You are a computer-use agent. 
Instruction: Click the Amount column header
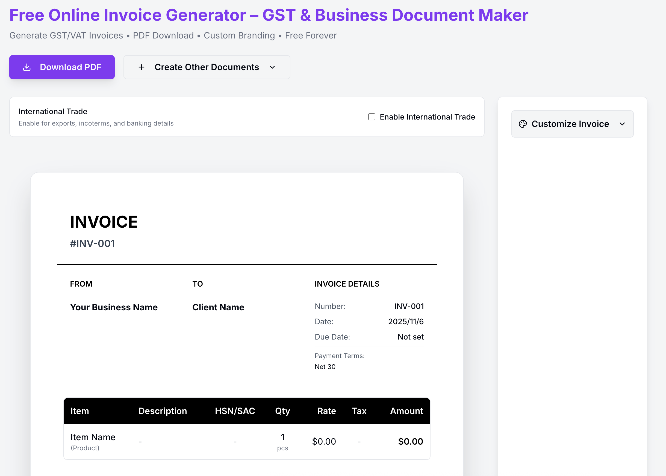click(x=406, y=411)
